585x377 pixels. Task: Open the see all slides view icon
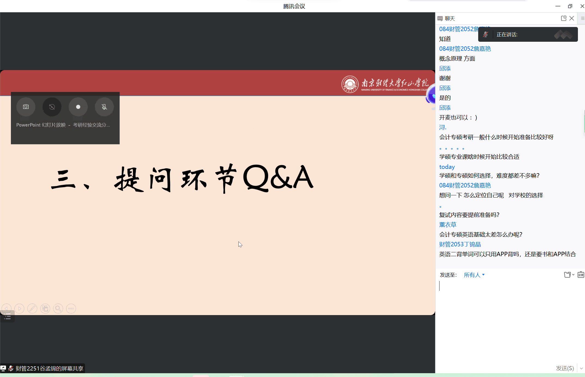[x=45, y=309]
